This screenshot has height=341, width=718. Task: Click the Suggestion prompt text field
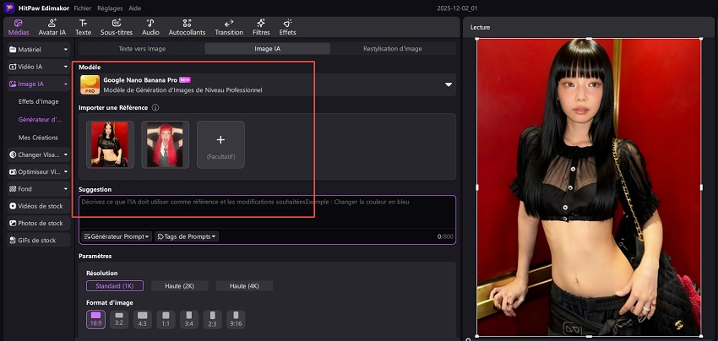[x=267, y=213]
